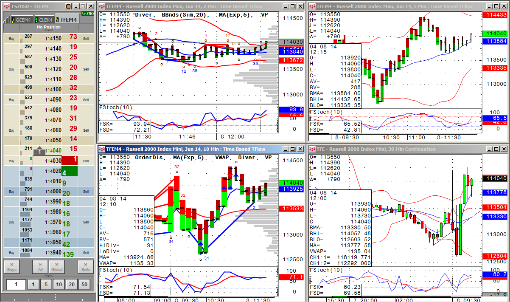Switch to the CLEK4 contract tab
This screenshot has width=510, height=302.
coord(45,20)
